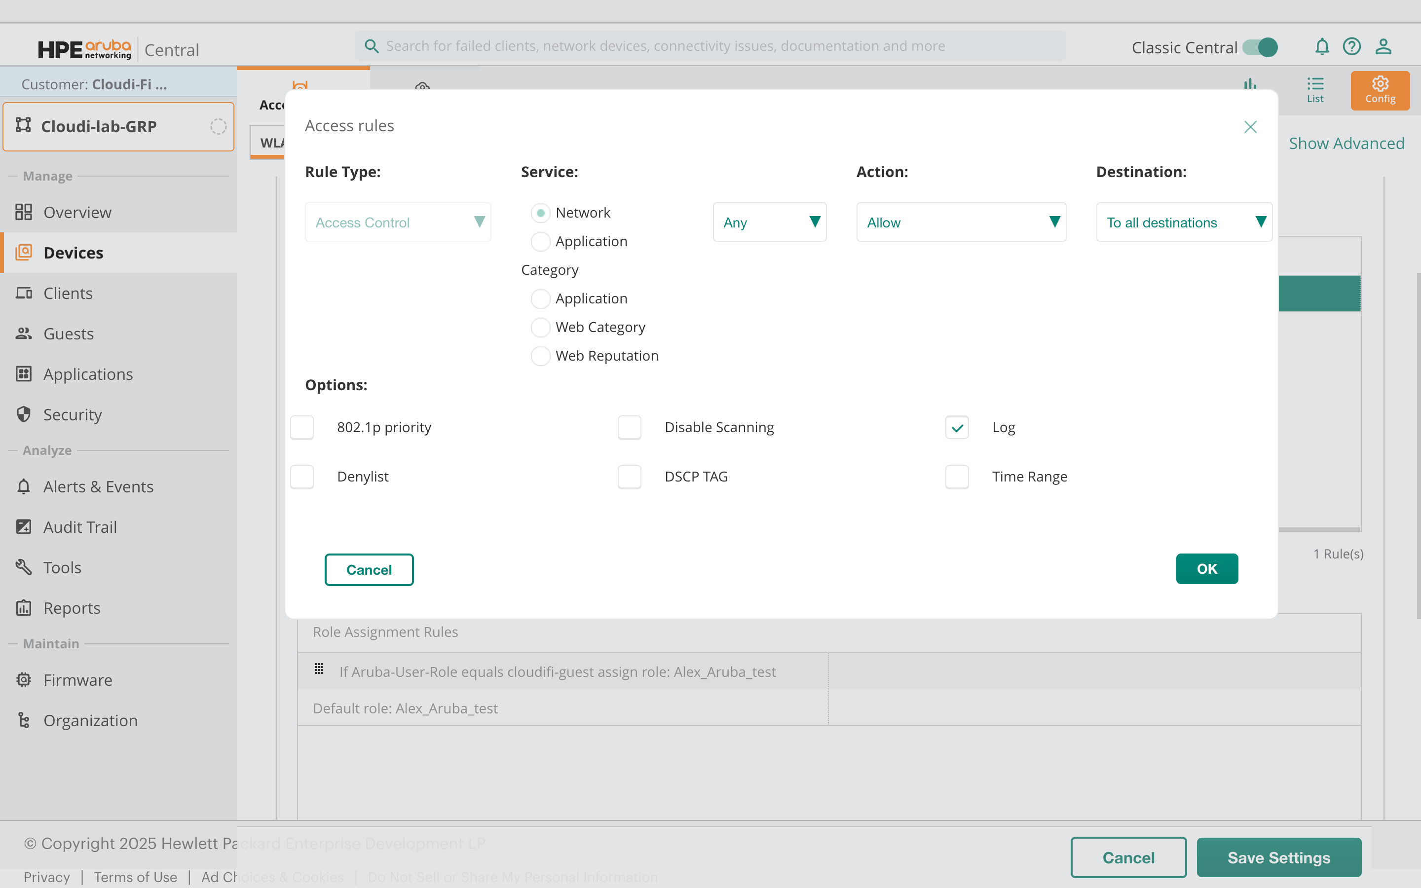Go to Reports in the sidebar
This screenshot has width=1421, height=888.
click(72, 608)
